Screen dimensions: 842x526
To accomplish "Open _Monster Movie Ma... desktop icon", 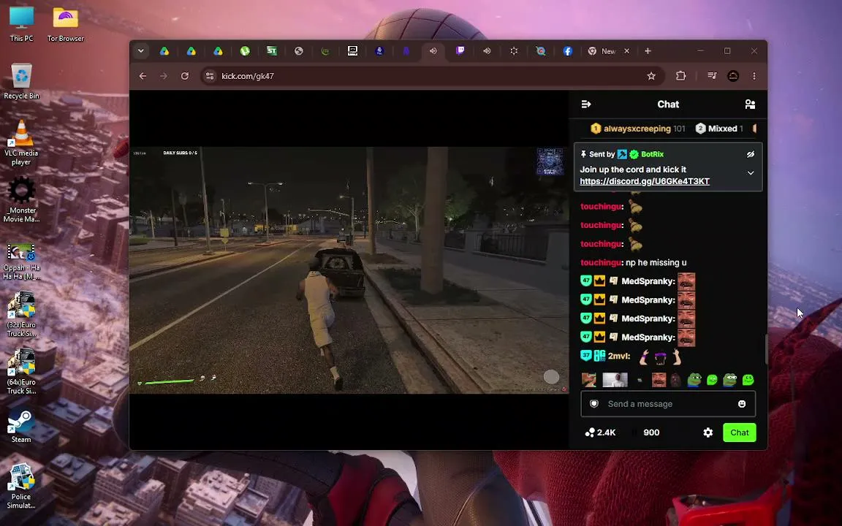I will pos(21,199).
